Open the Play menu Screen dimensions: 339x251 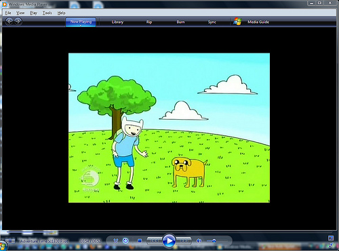click(x=34, y=13)
